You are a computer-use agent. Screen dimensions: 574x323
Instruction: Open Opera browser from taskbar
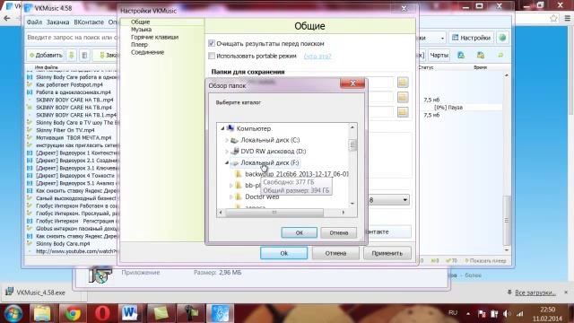(102, 313)
